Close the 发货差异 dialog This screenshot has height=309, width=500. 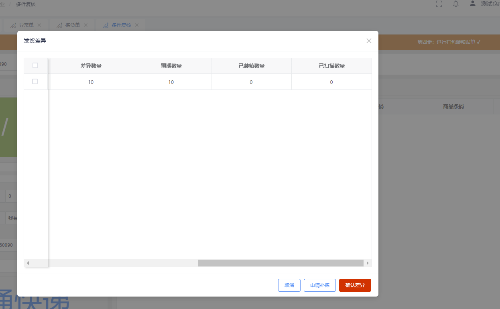(369, 41)
